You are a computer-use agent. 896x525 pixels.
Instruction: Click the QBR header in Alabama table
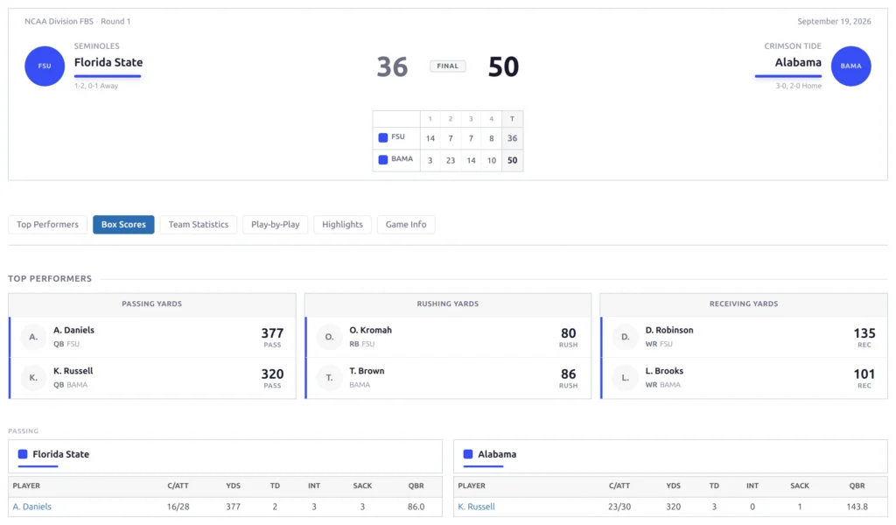tap(857, 486)
